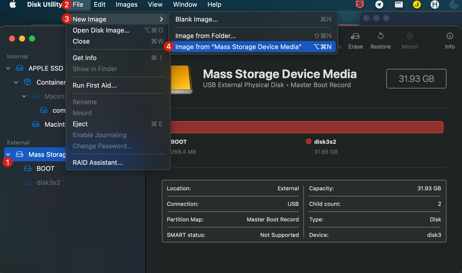Click the 31.65 GB size value
This screenshot has width=462, height=273.
[326, 152]
